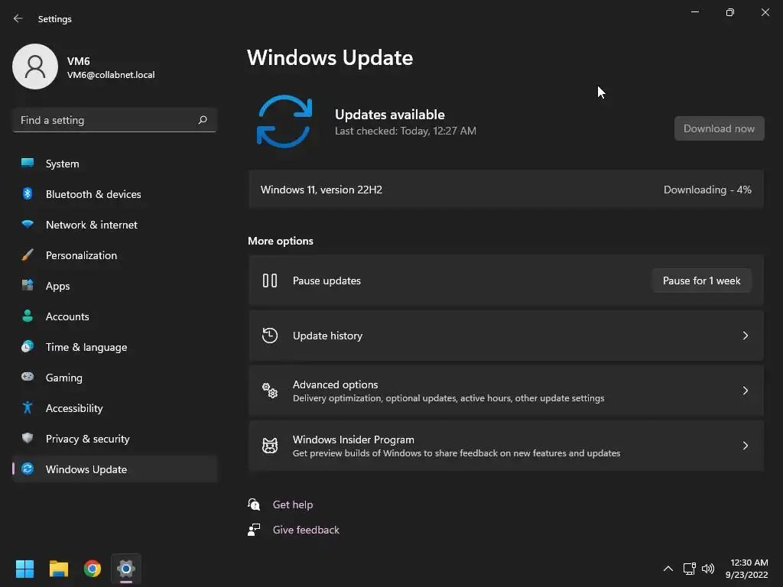
Task: Click the Downloading - 4% status
Action: pos(707,190)
